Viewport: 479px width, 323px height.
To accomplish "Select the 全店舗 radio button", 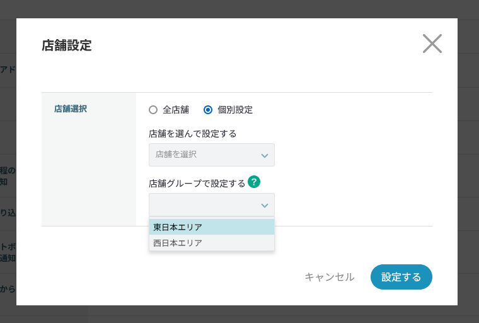I will (x=153, y=110).
